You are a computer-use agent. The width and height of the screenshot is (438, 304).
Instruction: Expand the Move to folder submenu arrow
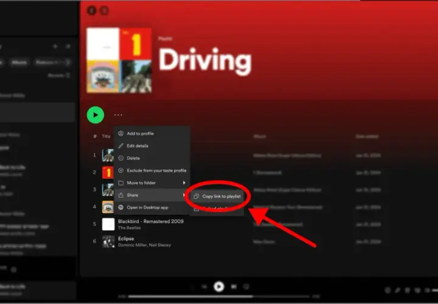tap(184, 182)
